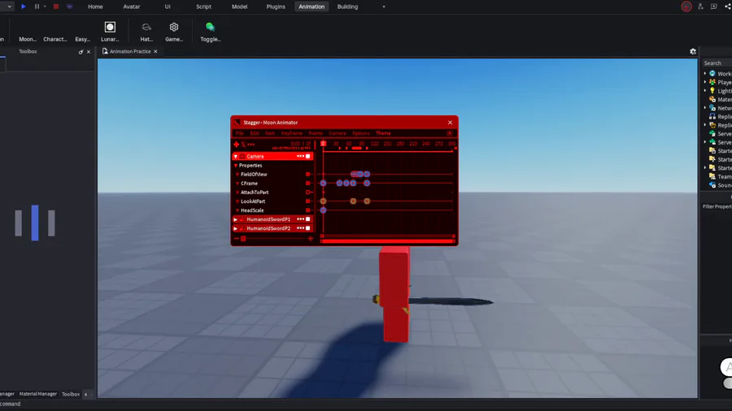Switch to the Home ribbon tab

95,6
